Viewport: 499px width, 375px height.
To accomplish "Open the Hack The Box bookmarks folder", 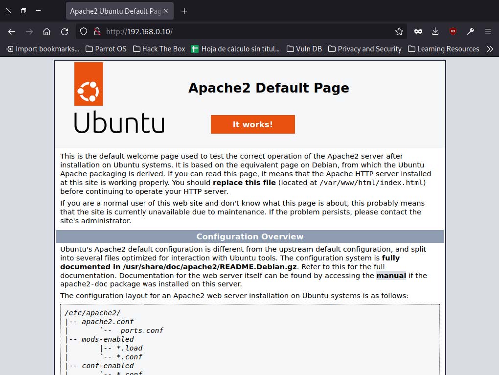I will [x=159, y=49].
